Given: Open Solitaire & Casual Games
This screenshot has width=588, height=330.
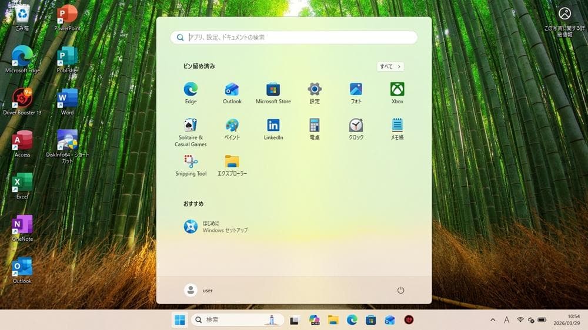Looking at the screenshot, I should [x=191, y=132].
